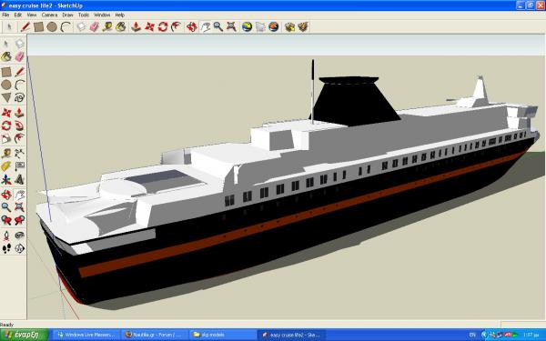Viewport: 546px width, 341px height.
Task: Select the Walk footprints tool in left toolbar
Action: 6,248
